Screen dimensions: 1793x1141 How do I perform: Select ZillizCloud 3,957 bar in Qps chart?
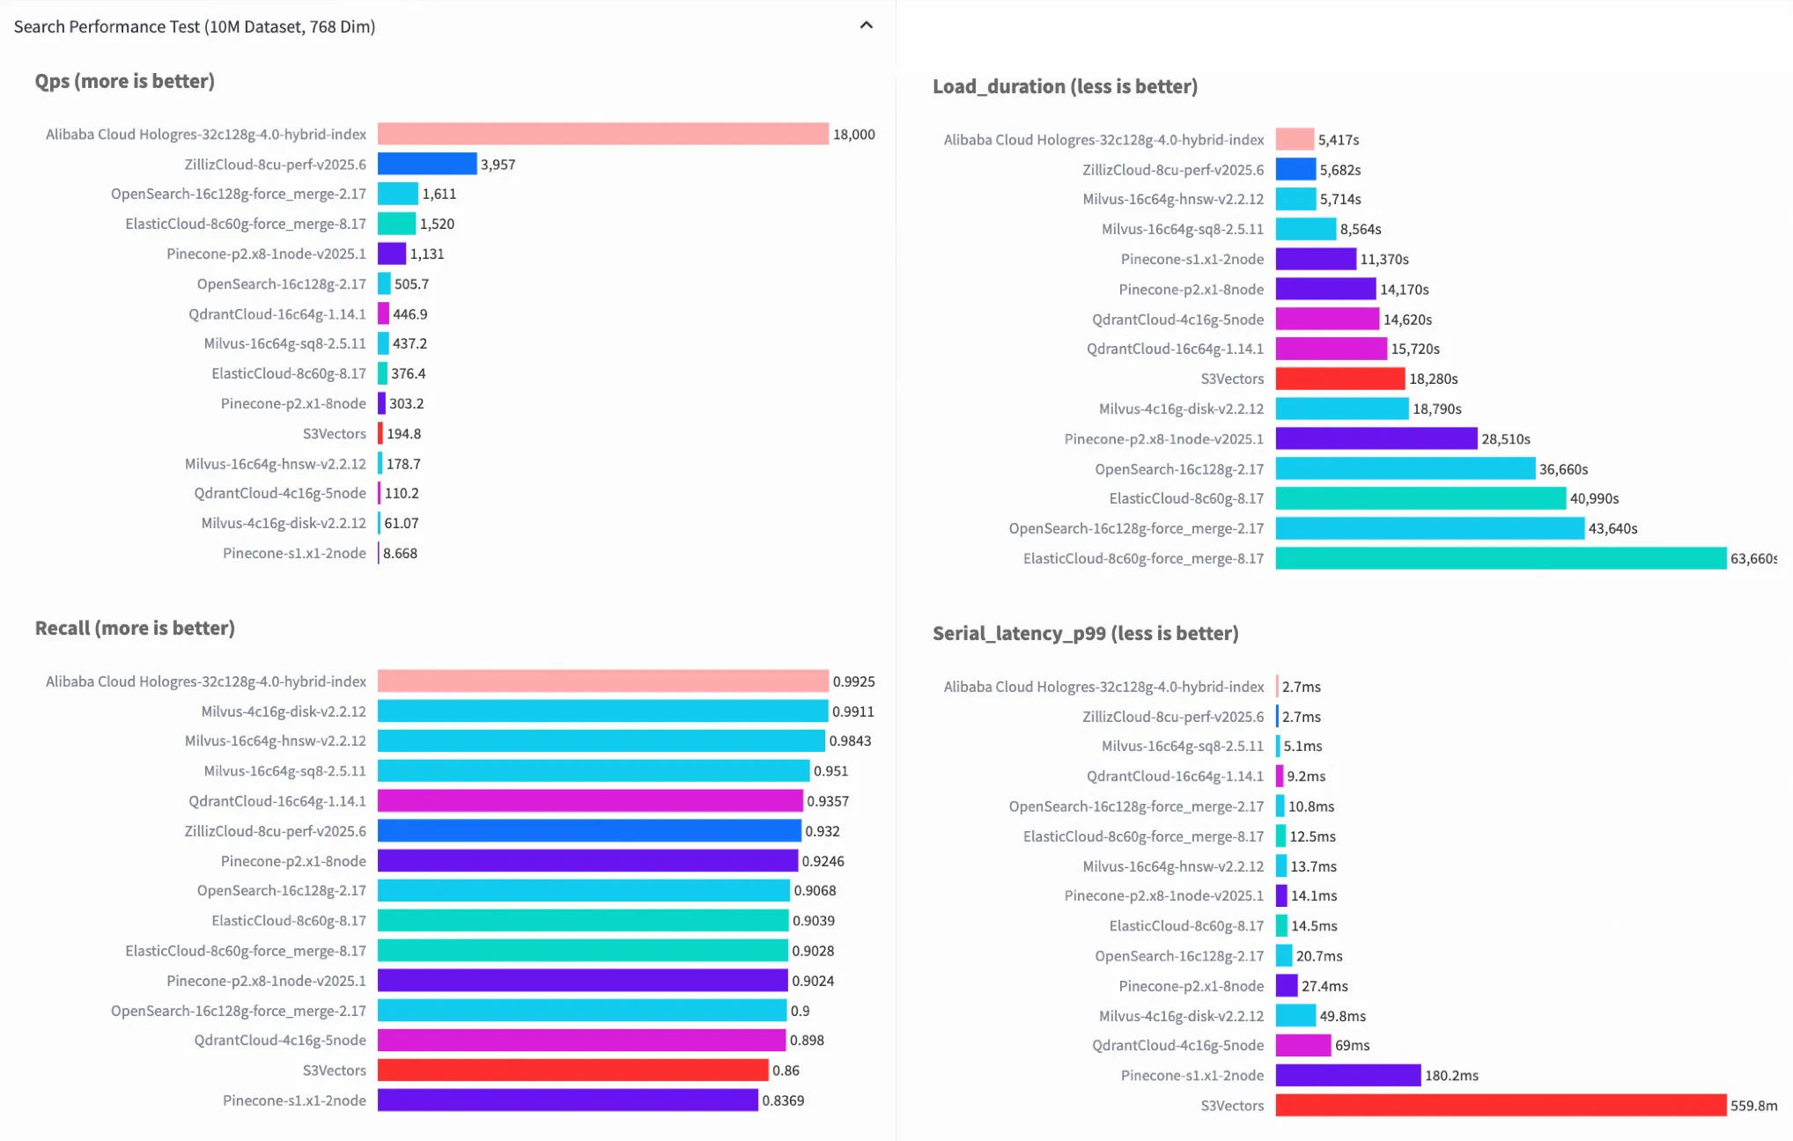[x=427, y=164]
